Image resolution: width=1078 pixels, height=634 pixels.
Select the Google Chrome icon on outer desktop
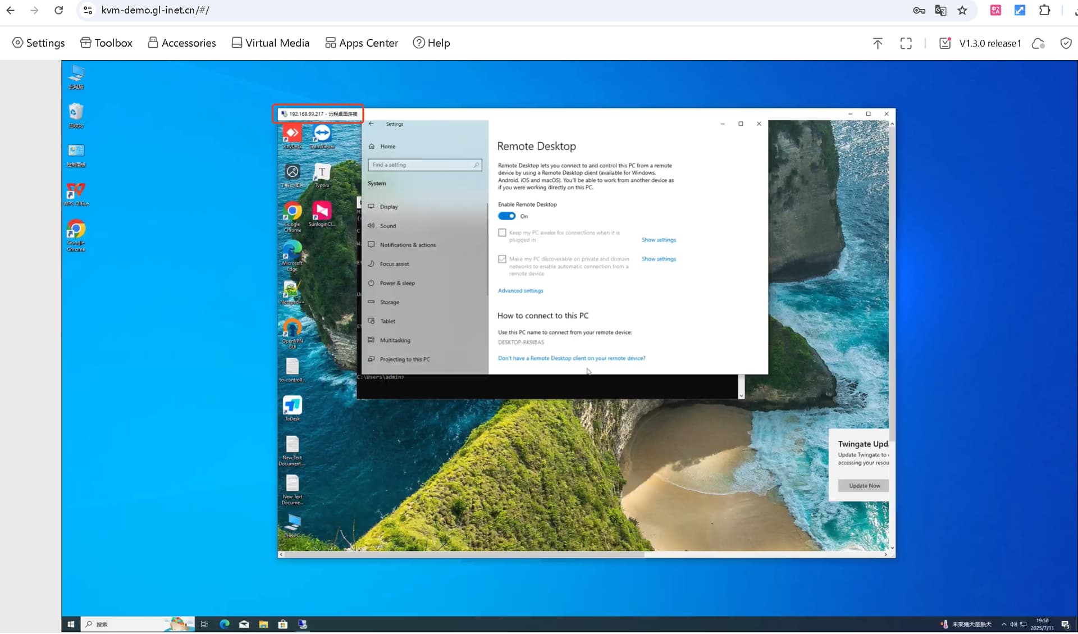coord(76,235)
